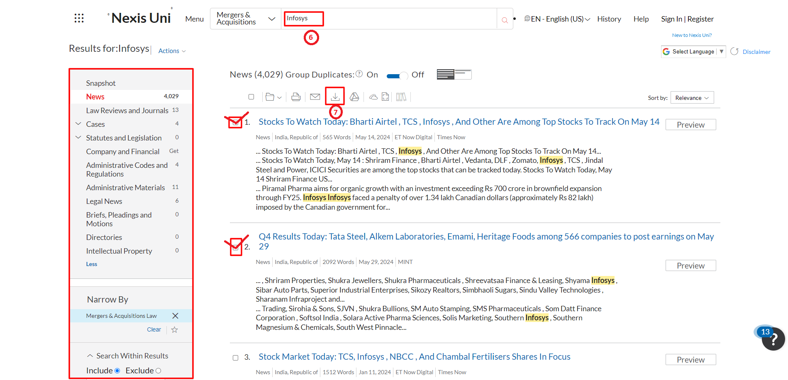The height and width of the screenshot is (380, 788).
Task: Select Administrative Codes and Regulations category
Action: tap(127, 169)
